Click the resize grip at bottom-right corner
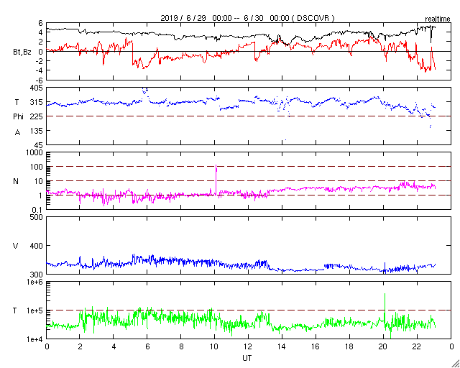Image resolution: width=460 pixels, height=368 pixels. pos(456,364)
